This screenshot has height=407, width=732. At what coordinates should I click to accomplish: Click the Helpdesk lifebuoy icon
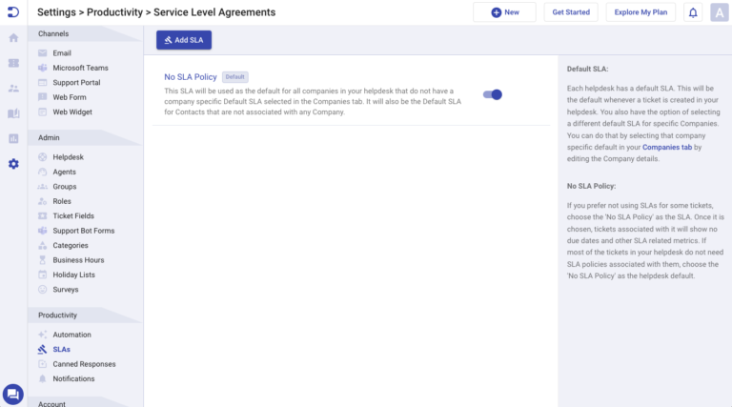(x=43, y=157)
